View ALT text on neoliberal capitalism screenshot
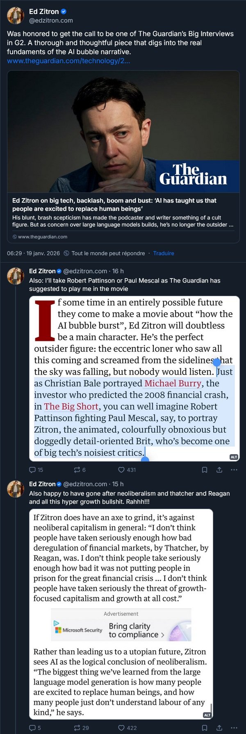The width and height of the screenshot is (246, 734). click(207, 715)
